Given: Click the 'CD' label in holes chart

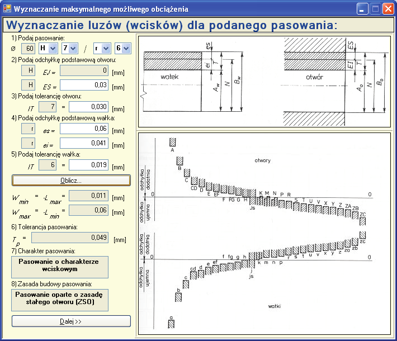Looking at the screenshot, I should click(x=193, y=188).
